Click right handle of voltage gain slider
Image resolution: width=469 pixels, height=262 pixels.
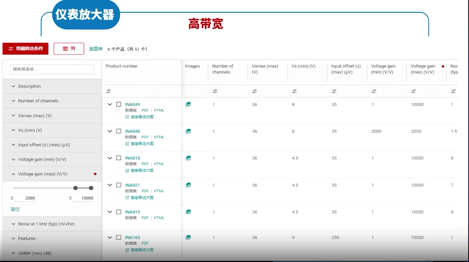91,188
